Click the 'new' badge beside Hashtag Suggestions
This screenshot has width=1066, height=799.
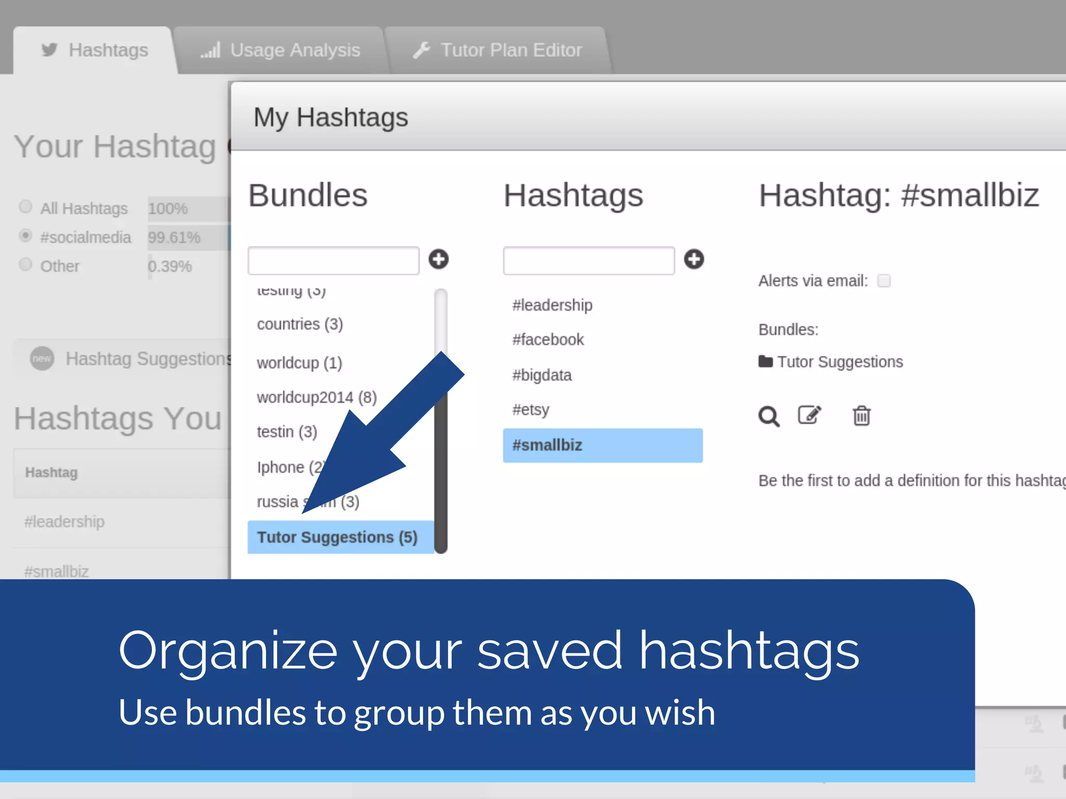point(42,358)
